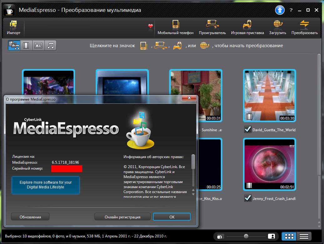
Task: Click the thumbnail size slider handle
Action: tap(246, 236)
